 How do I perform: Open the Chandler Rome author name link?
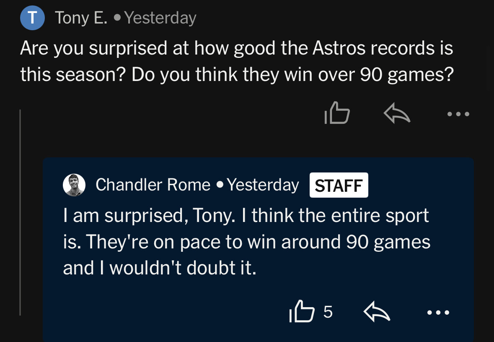click(153, 185)
